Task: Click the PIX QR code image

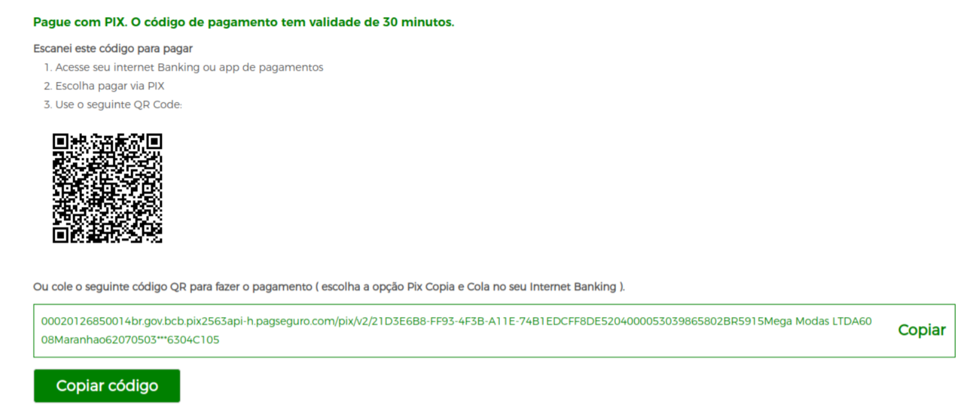Action: click(107, 188)
